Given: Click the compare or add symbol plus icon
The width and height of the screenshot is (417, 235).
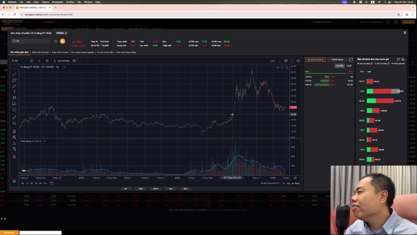Looking at the screenshot, I should (32, 61).
